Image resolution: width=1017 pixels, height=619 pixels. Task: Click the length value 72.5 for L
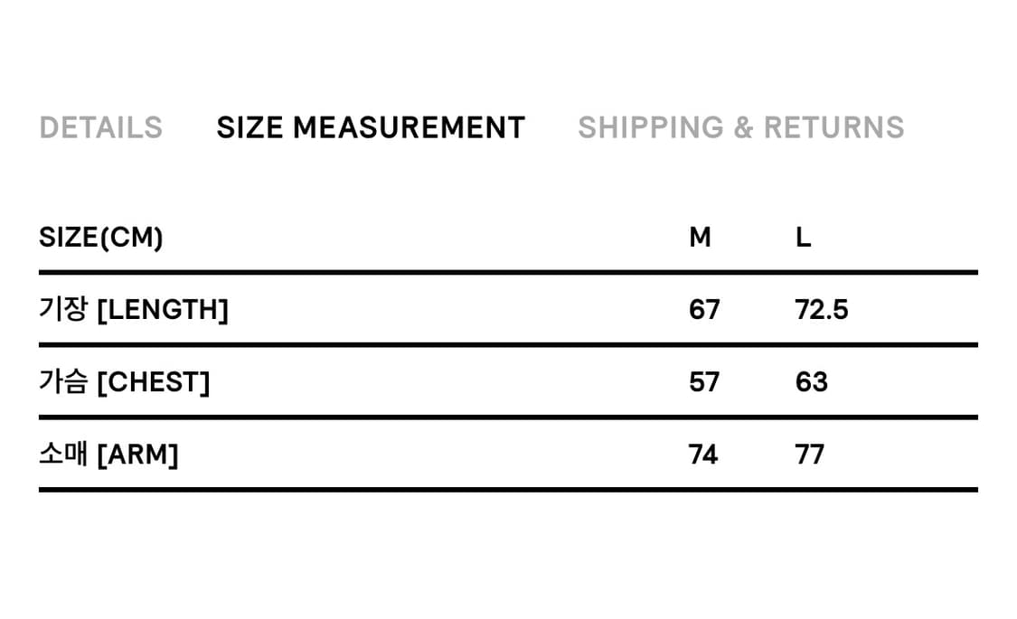point(822,310)
